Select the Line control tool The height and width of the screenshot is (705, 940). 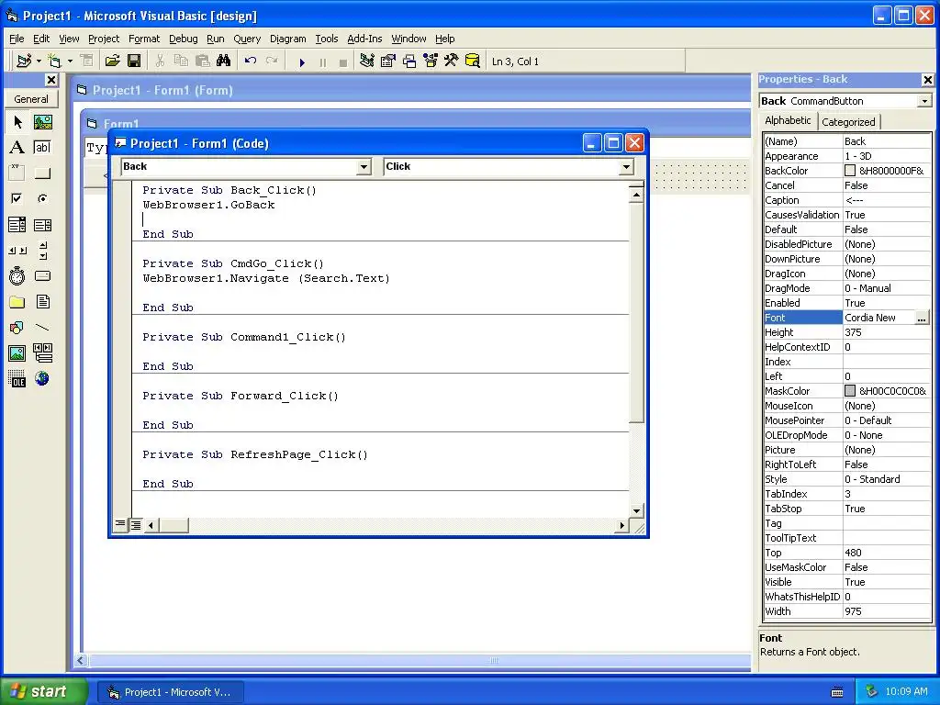(x=42, y=328)
